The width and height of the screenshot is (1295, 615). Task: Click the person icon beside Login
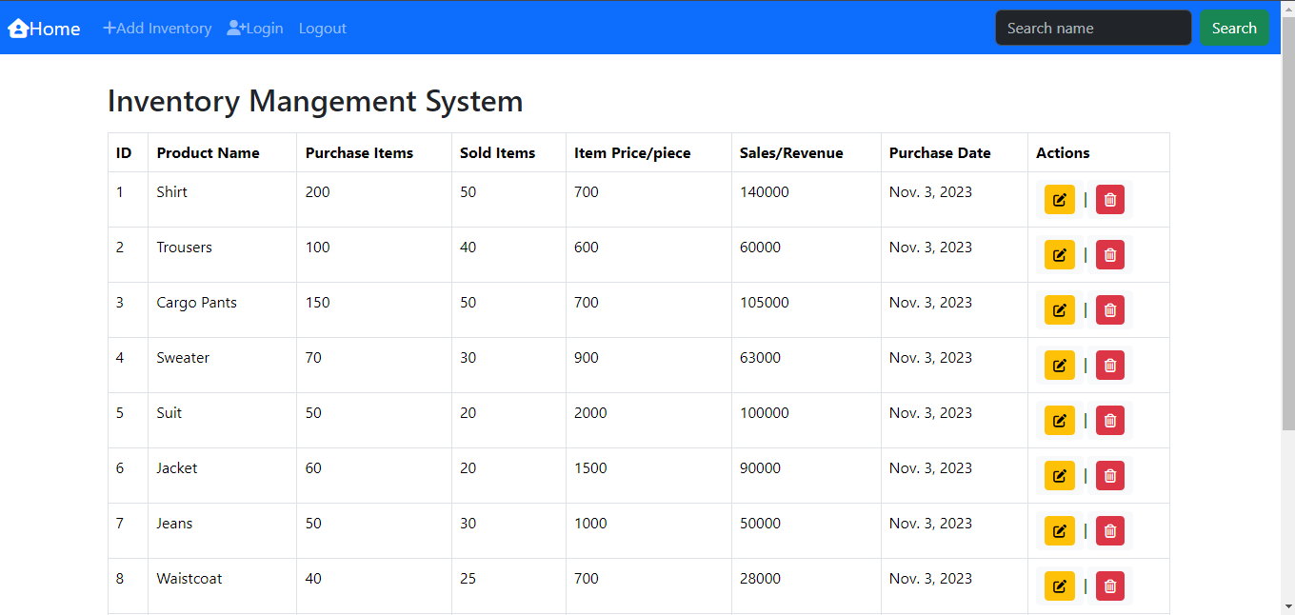[233, 28]
